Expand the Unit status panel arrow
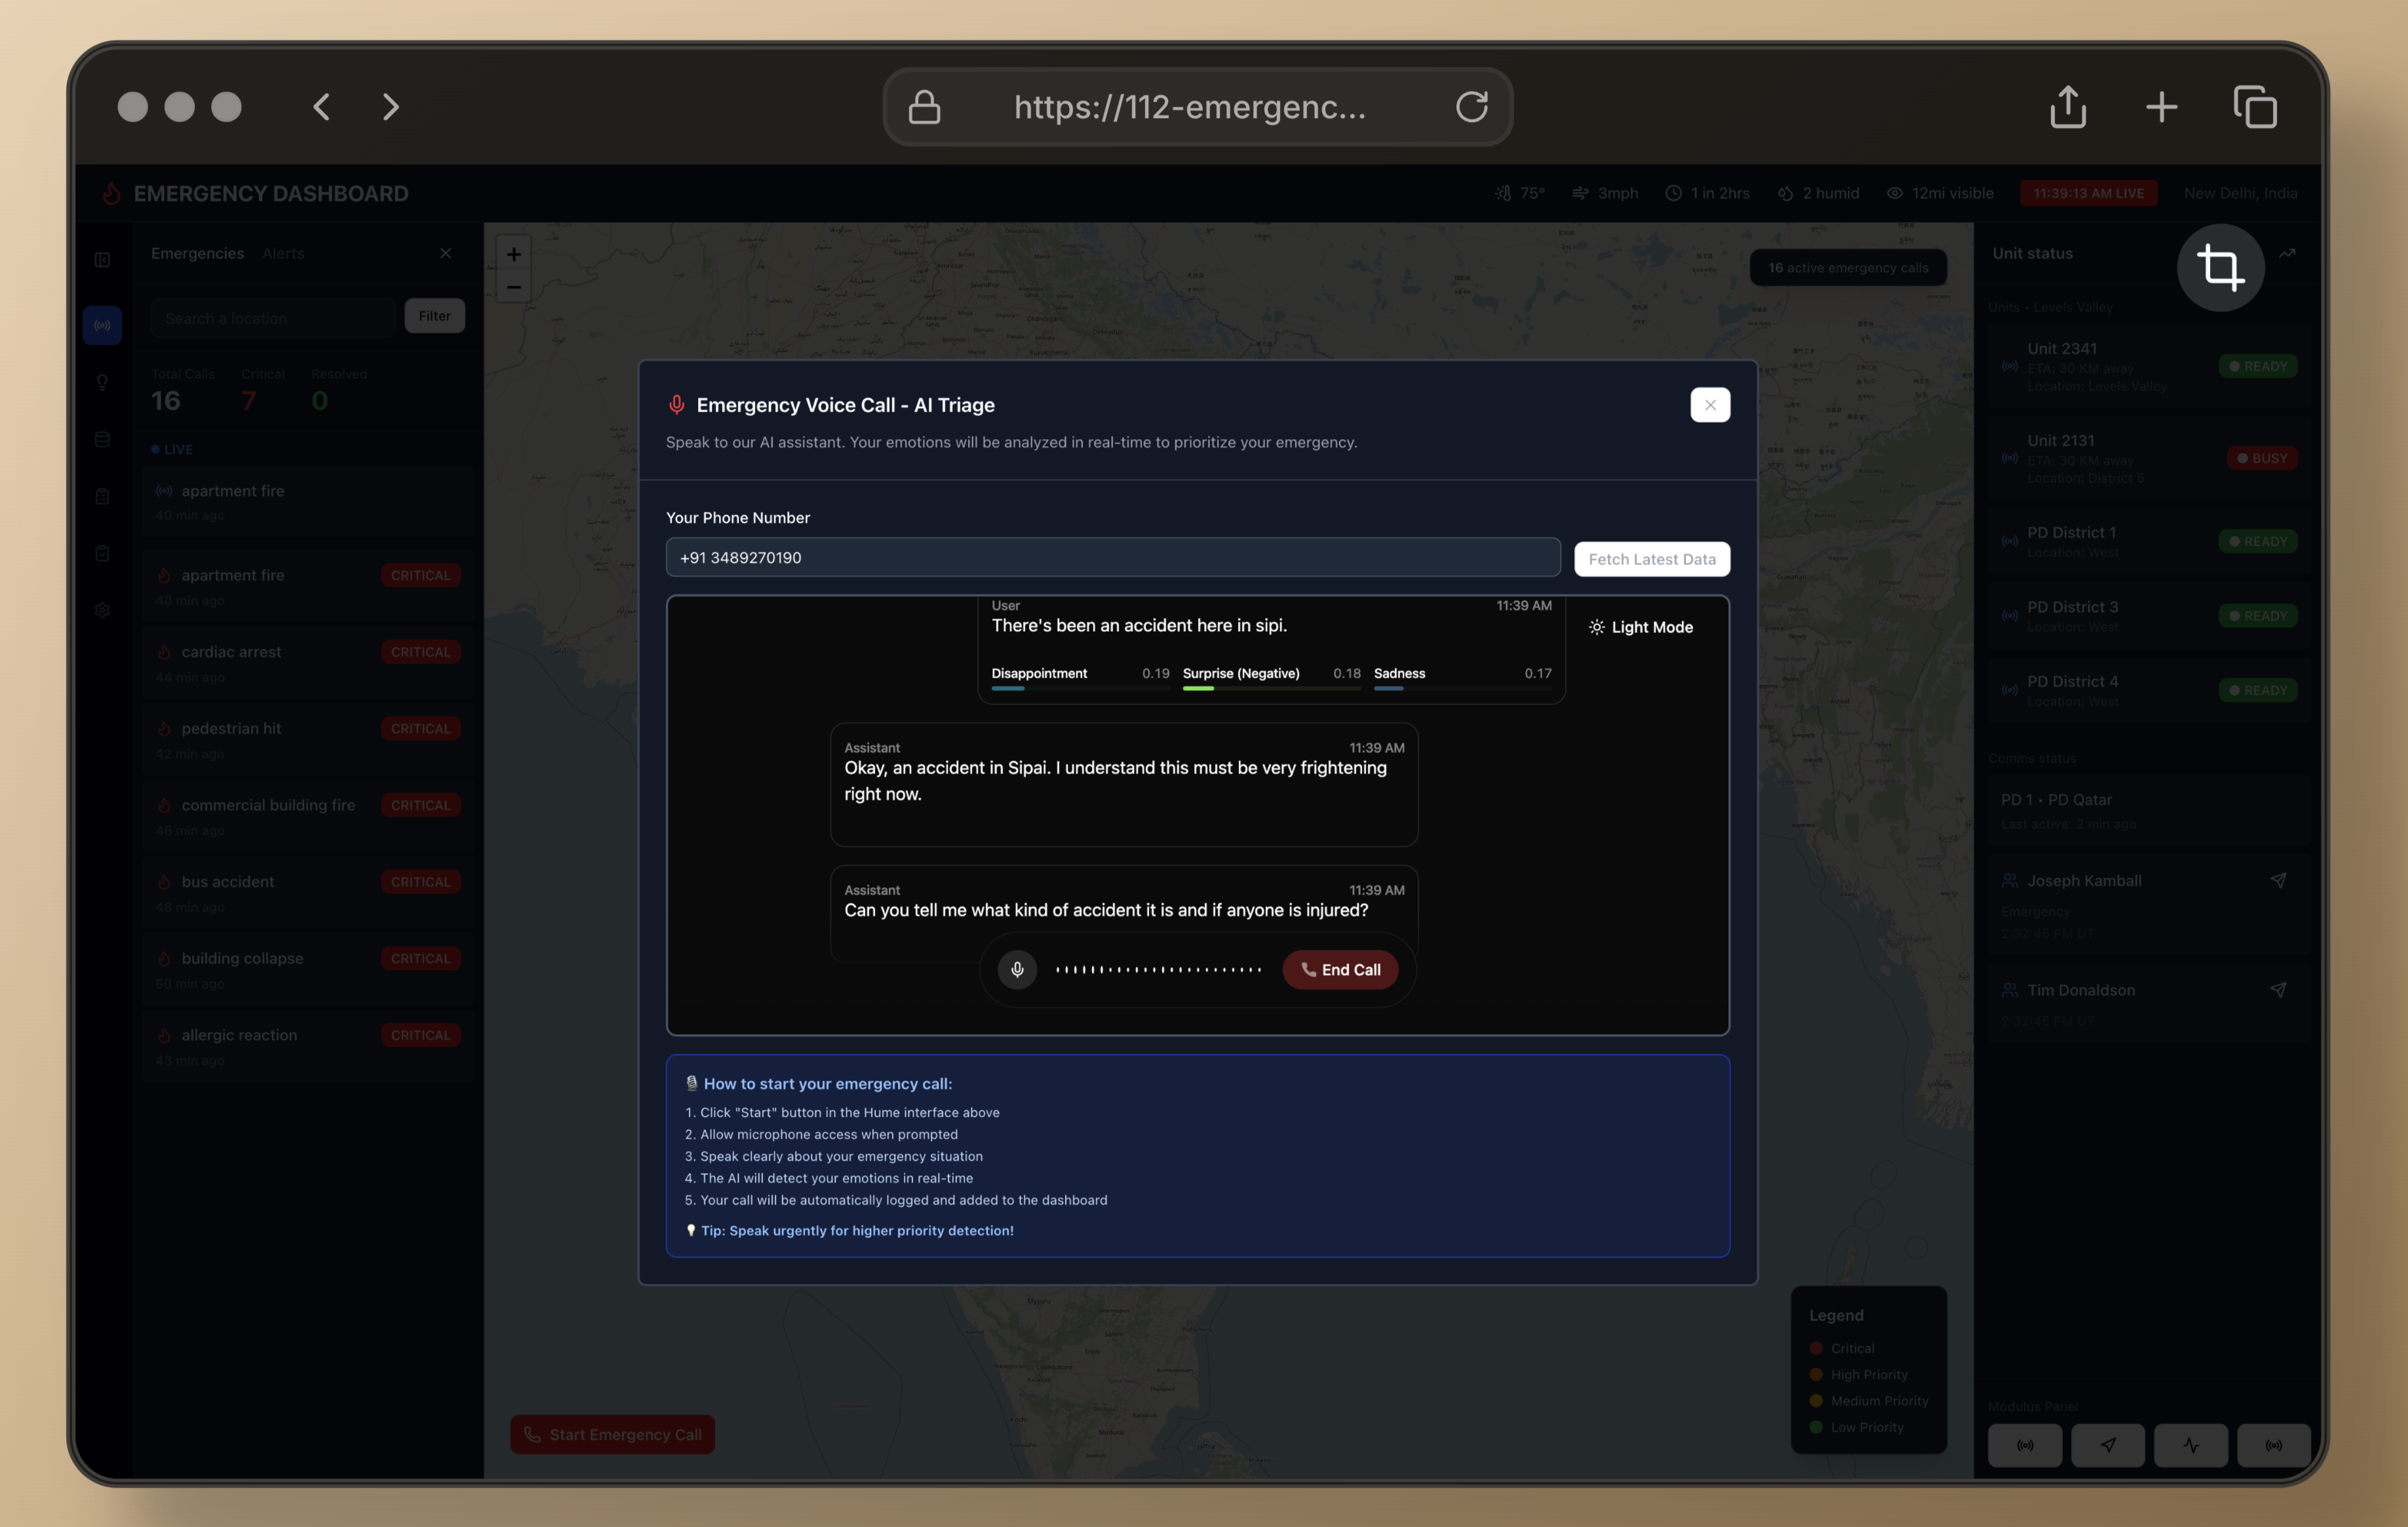This screenshot has width=2408, height=1527. coord(2286,254)
